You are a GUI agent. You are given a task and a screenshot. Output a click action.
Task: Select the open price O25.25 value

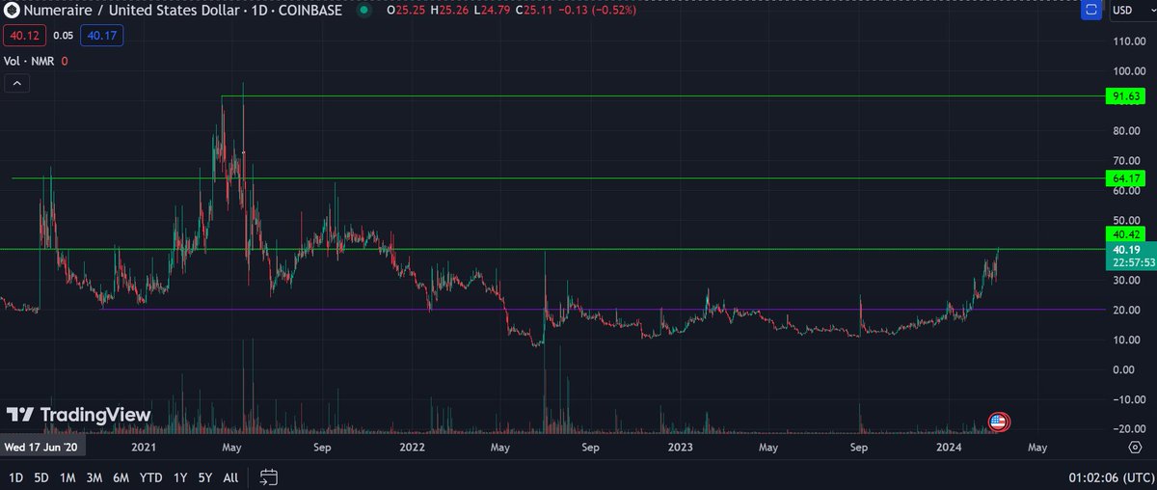pos(404,10)
